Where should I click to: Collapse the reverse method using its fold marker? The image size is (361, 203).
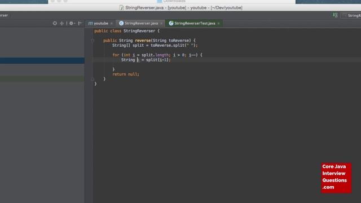93,41
